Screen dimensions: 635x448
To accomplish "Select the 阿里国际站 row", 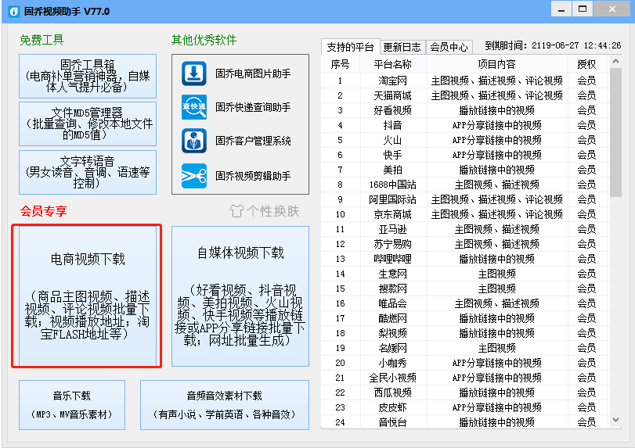I will tap(465, 199).
